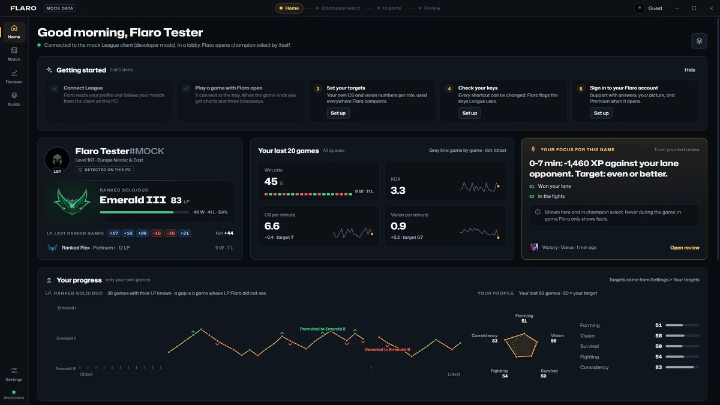Viewport: 720px width, 405px height.
Task: Click the Varus champion icon
Action: [x=534, y=247]
